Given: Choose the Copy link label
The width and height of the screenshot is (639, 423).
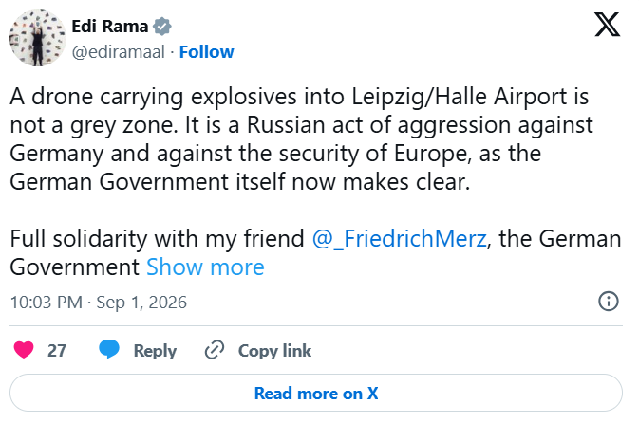Looking at the screenshot, I should pos(274,351).
